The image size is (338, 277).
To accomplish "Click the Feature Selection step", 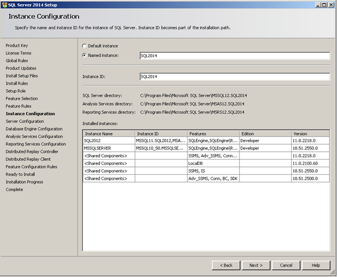I will pos(22,98).
